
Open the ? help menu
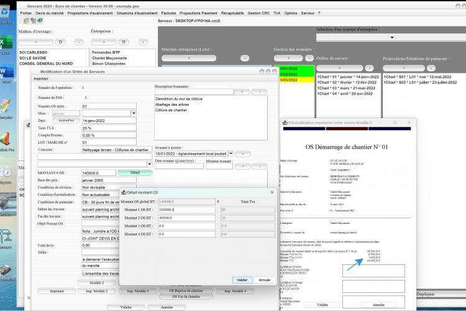click(319, 13)
